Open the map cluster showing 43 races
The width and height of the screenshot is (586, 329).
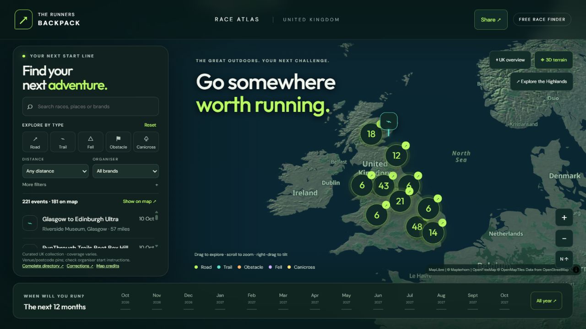click(384, 186)
